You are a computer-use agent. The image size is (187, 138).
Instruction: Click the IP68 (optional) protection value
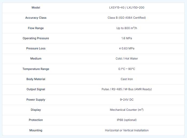[x=127, y=120]
